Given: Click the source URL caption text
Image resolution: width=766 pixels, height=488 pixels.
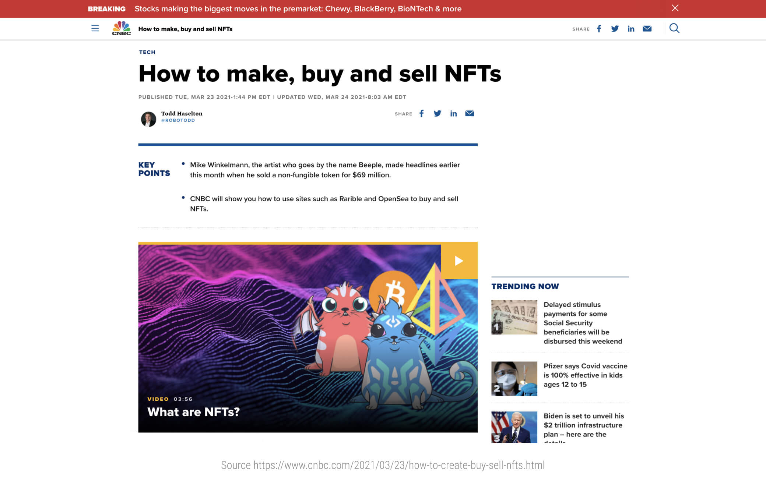Looking at the screenshot, I should 383,465.
